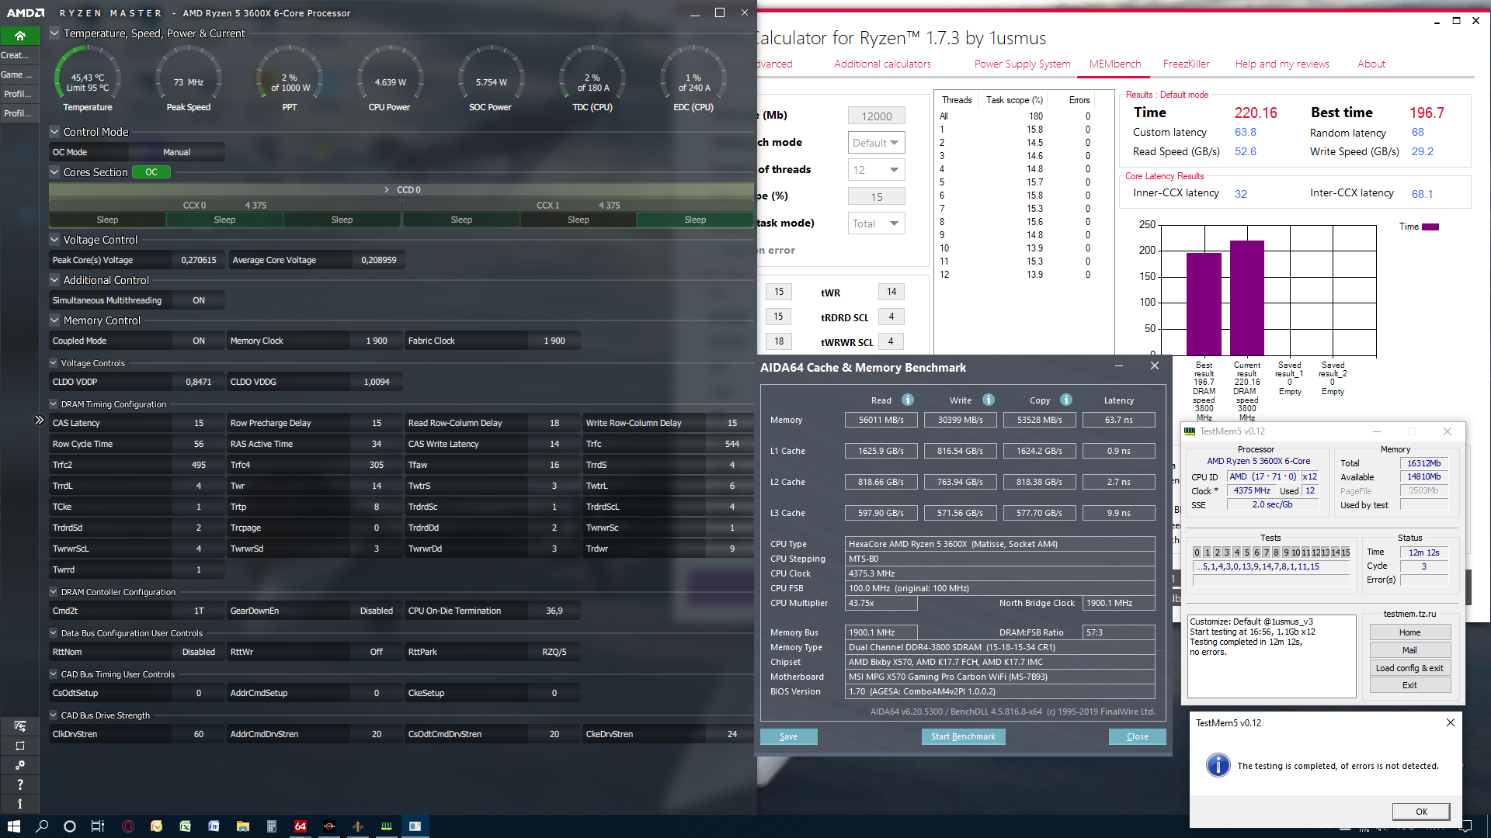The width and height of the screenshot is (1491, 838).
Task: Click the Ryzen Master home icon
Action: coord(20,36)
